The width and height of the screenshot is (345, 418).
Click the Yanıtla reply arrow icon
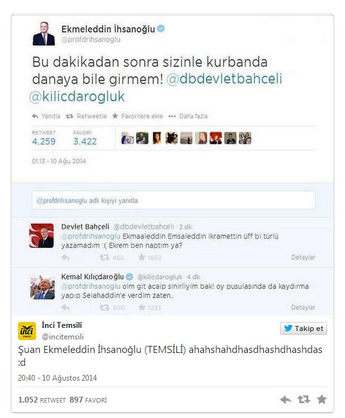pos(35,116)
